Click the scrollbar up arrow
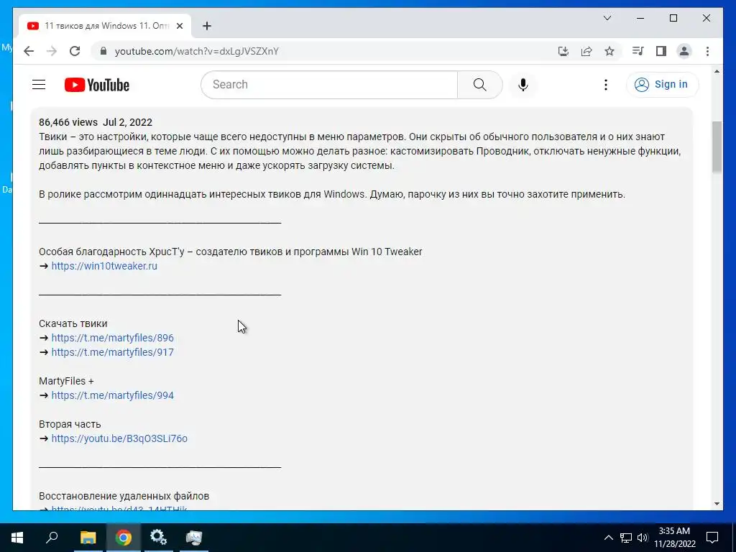This screenshot has width=736, height=552. 717,72
